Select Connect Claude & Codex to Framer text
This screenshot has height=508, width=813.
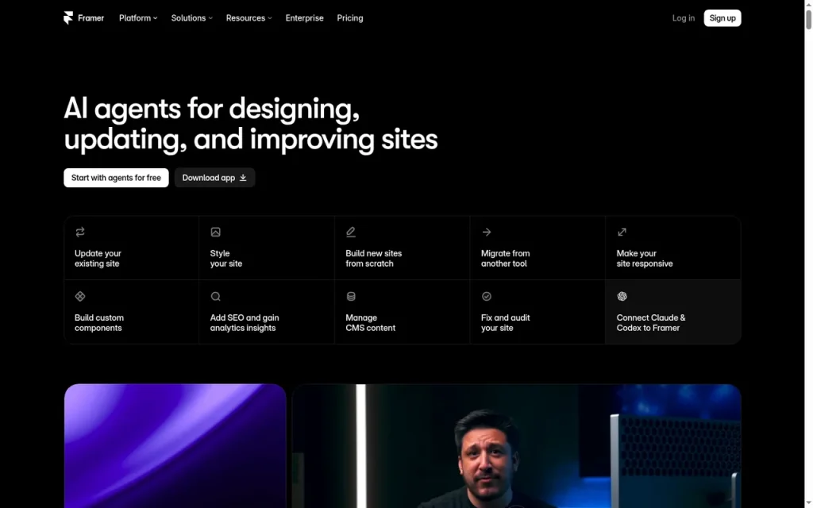pyautogui.click(x=651, y=322)
